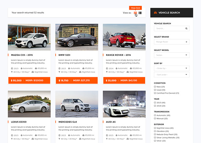The width and height of the screenshot is (201, 143).
Task: Open the silver Lexus ES350 photo
Action: point(29,104)
